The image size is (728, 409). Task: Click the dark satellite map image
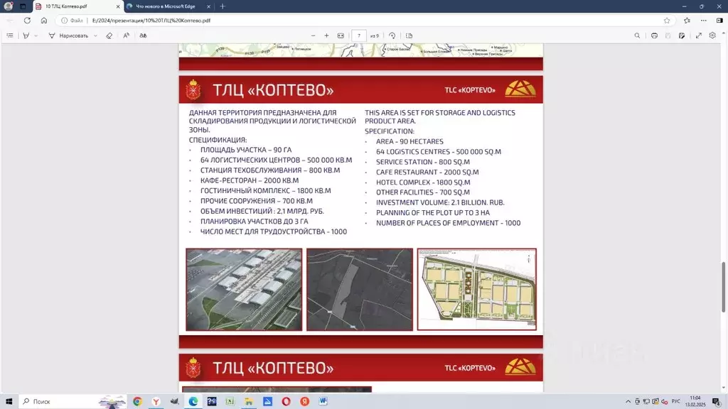point(359,290)
